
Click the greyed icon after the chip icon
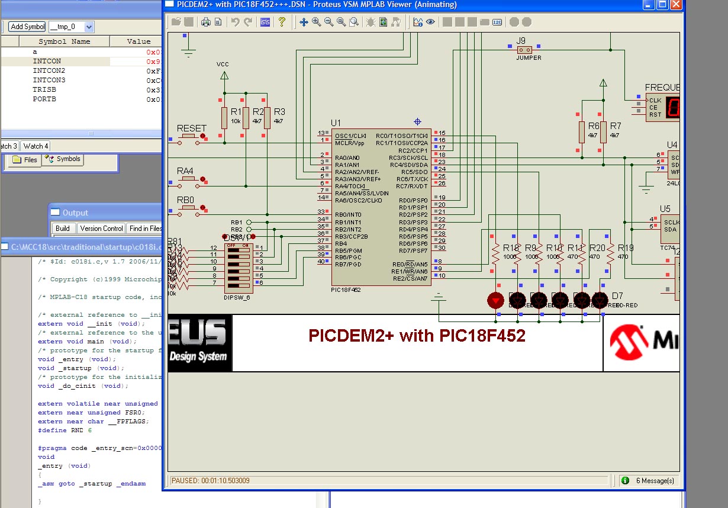pos(396,22)
